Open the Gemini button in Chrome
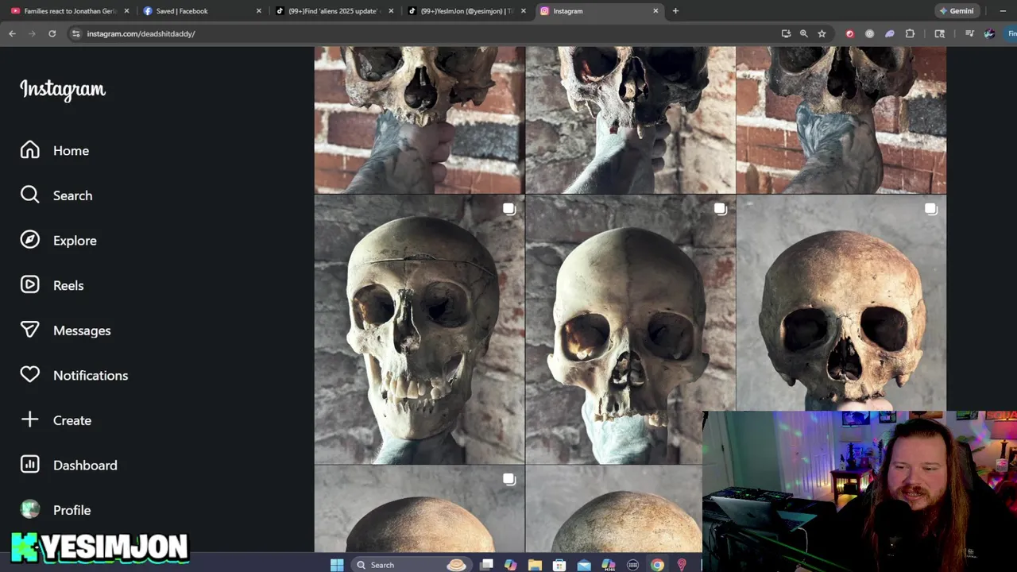The image size is (1017, 572). tap(956, 11)
